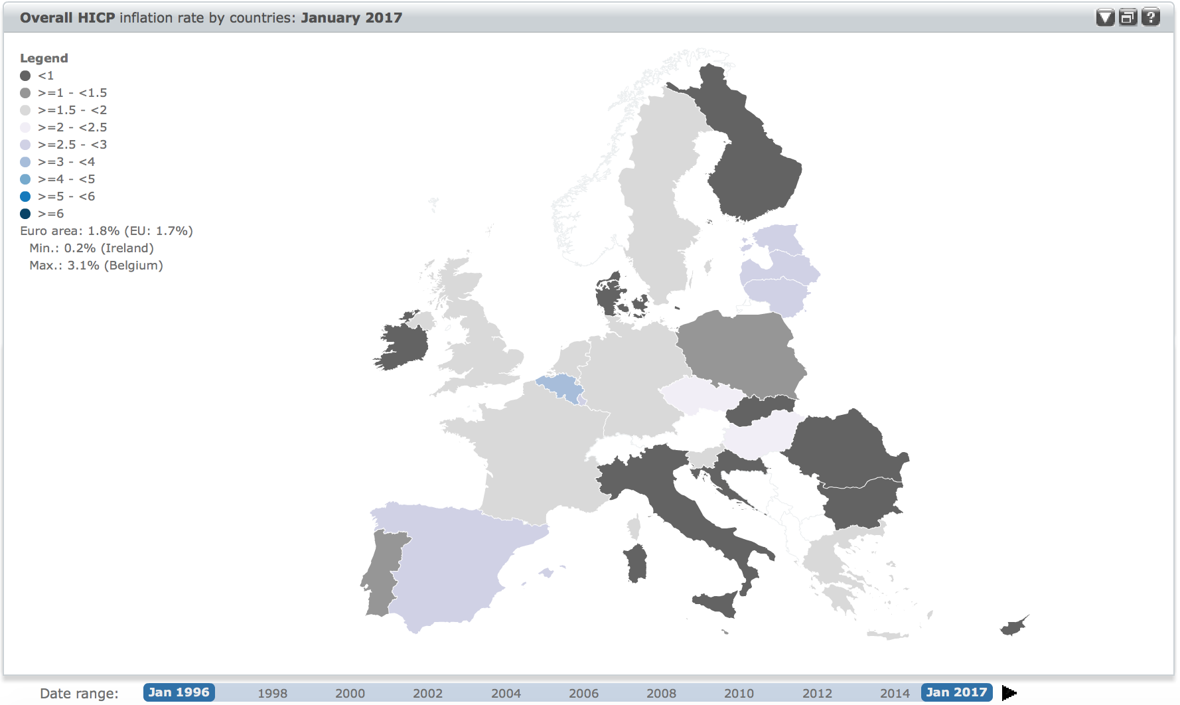Select Cyprus on the map
Viewport: 1180px width, 705px height.
1013,625
